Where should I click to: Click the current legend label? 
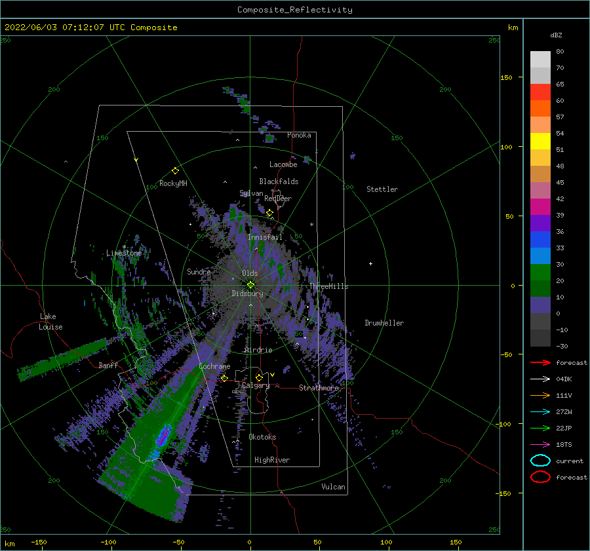click(570, 461)
